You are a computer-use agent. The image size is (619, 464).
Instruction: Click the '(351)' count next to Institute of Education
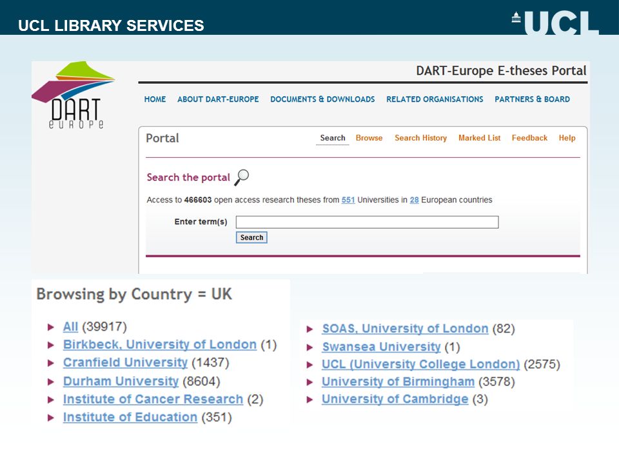click(217, 418)
